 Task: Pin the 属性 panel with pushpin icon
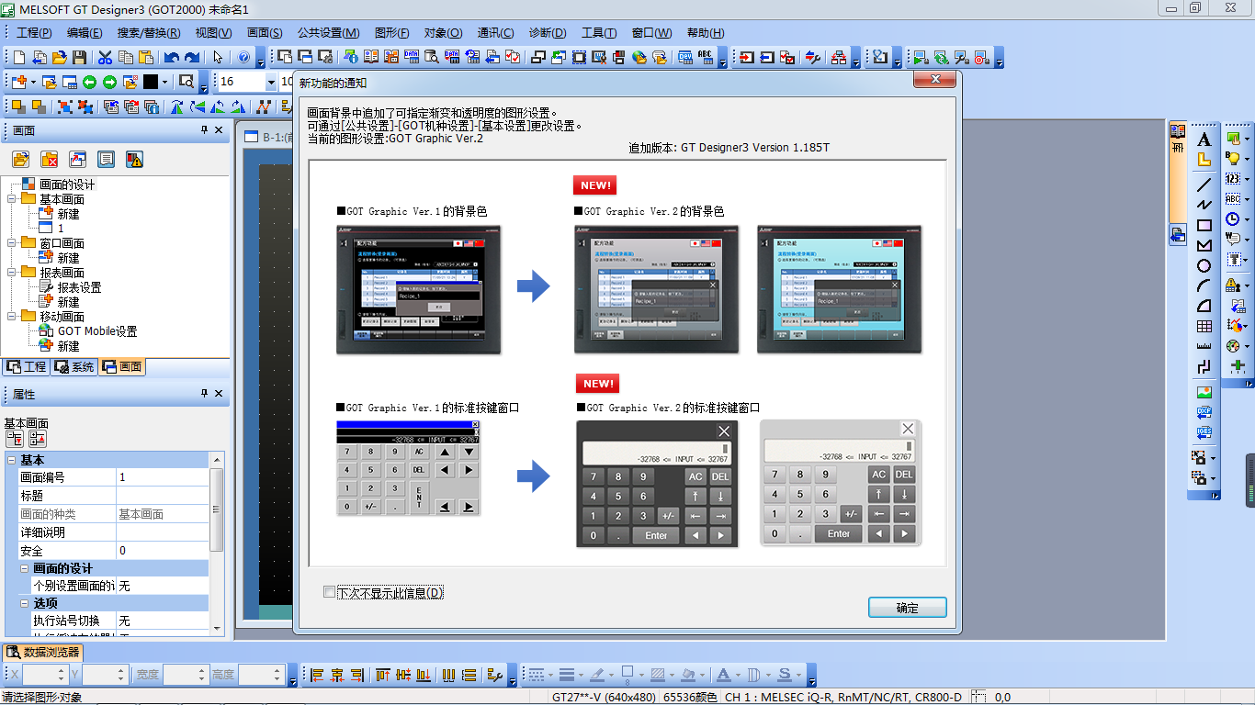(204, 393)
